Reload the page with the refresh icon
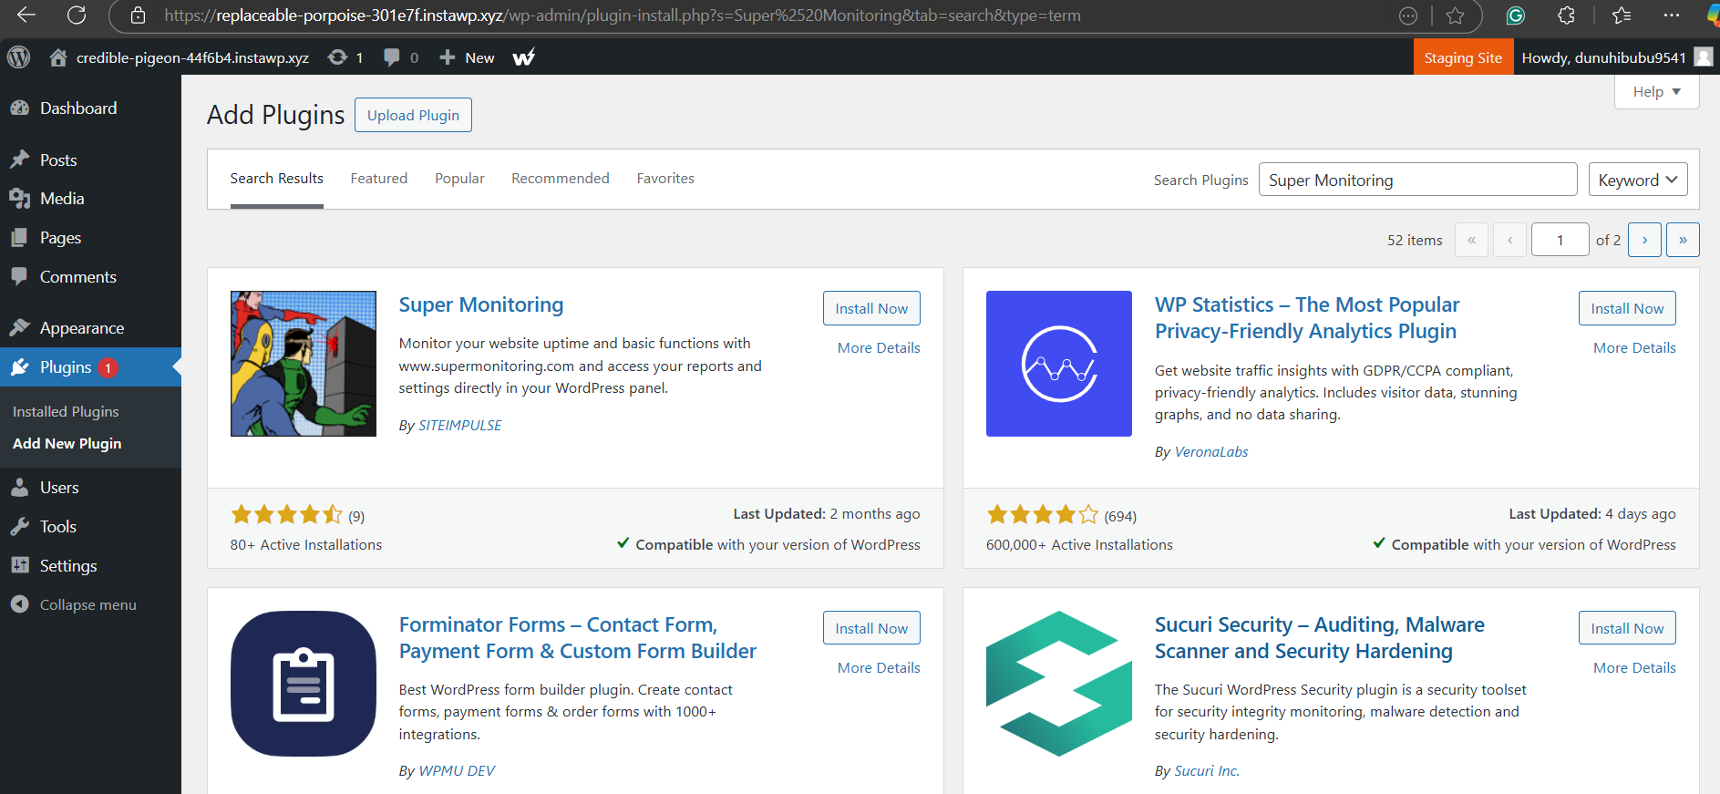1720x794 pixels. tap(77, 15)
